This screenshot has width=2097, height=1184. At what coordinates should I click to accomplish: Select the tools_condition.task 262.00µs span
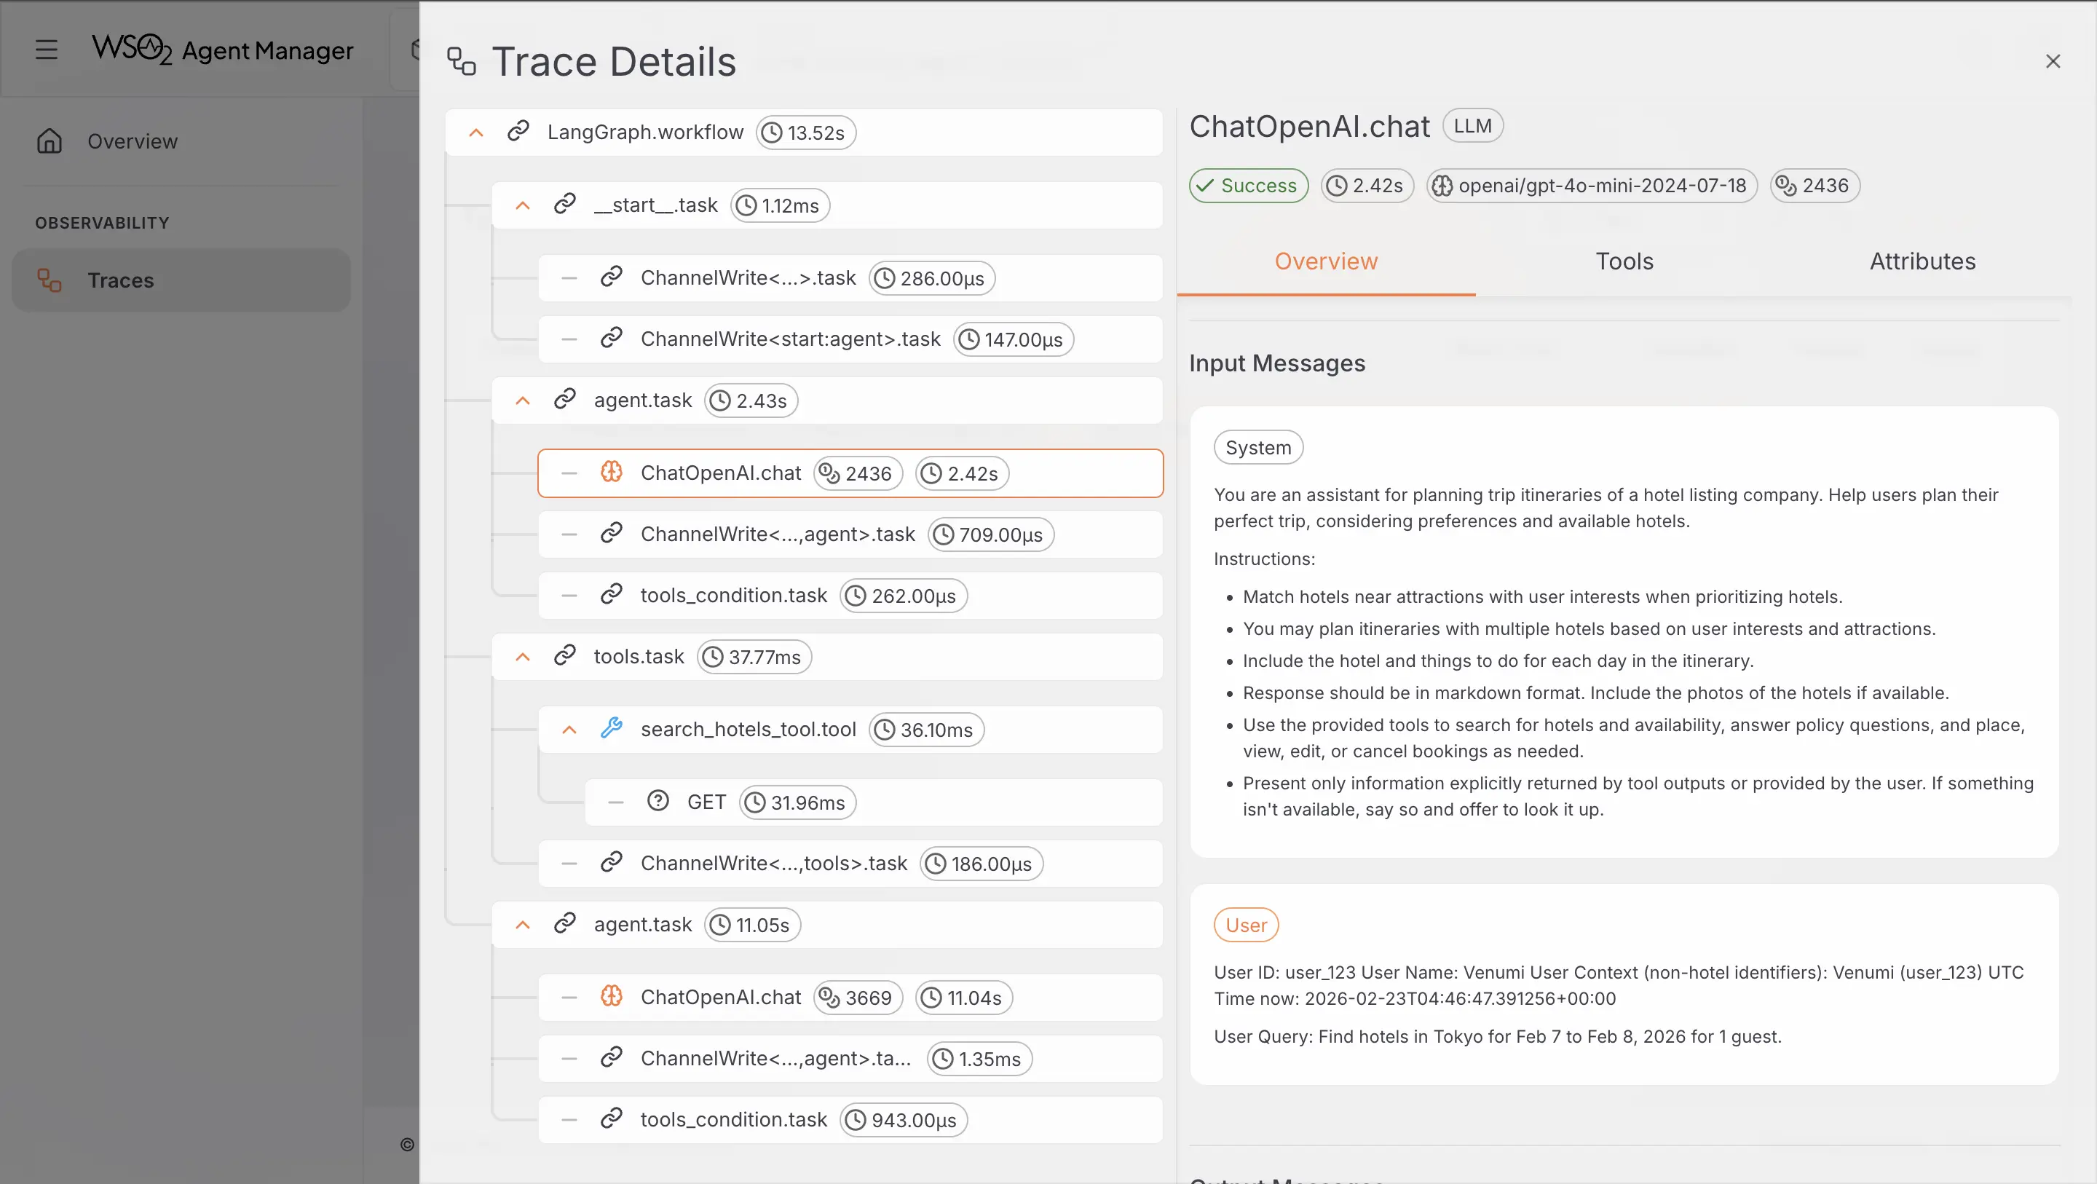pos(732,595)
